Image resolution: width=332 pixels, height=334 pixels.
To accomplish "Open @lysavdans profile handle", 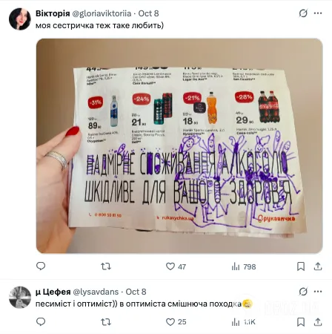I will pos(96,292).
